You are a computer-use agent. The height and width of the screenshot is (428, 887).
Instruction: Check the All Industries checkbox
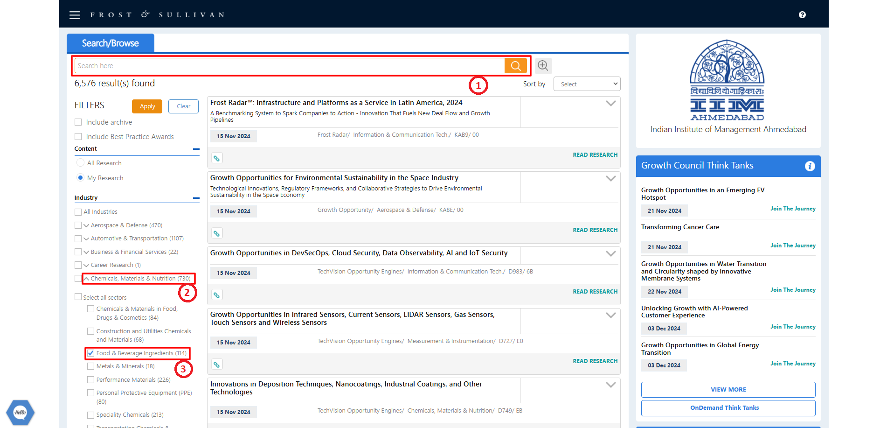tap(78, 212)
